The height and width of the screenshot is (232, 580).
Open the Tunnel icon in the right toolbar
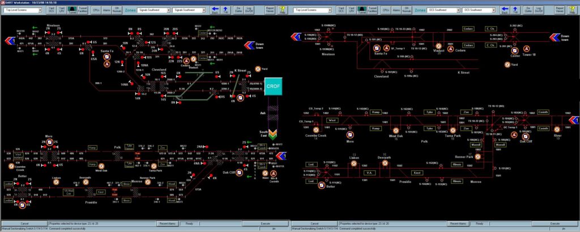pyautogui.click(x=362, y=10)
